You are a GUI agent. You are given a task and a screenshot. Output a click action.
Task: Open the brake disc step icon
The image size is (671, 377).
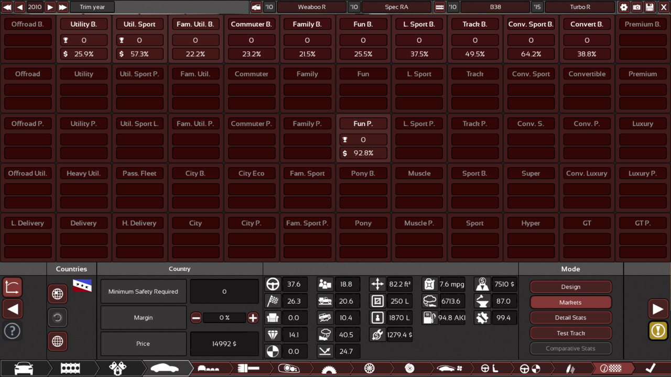tap(409, 369)
